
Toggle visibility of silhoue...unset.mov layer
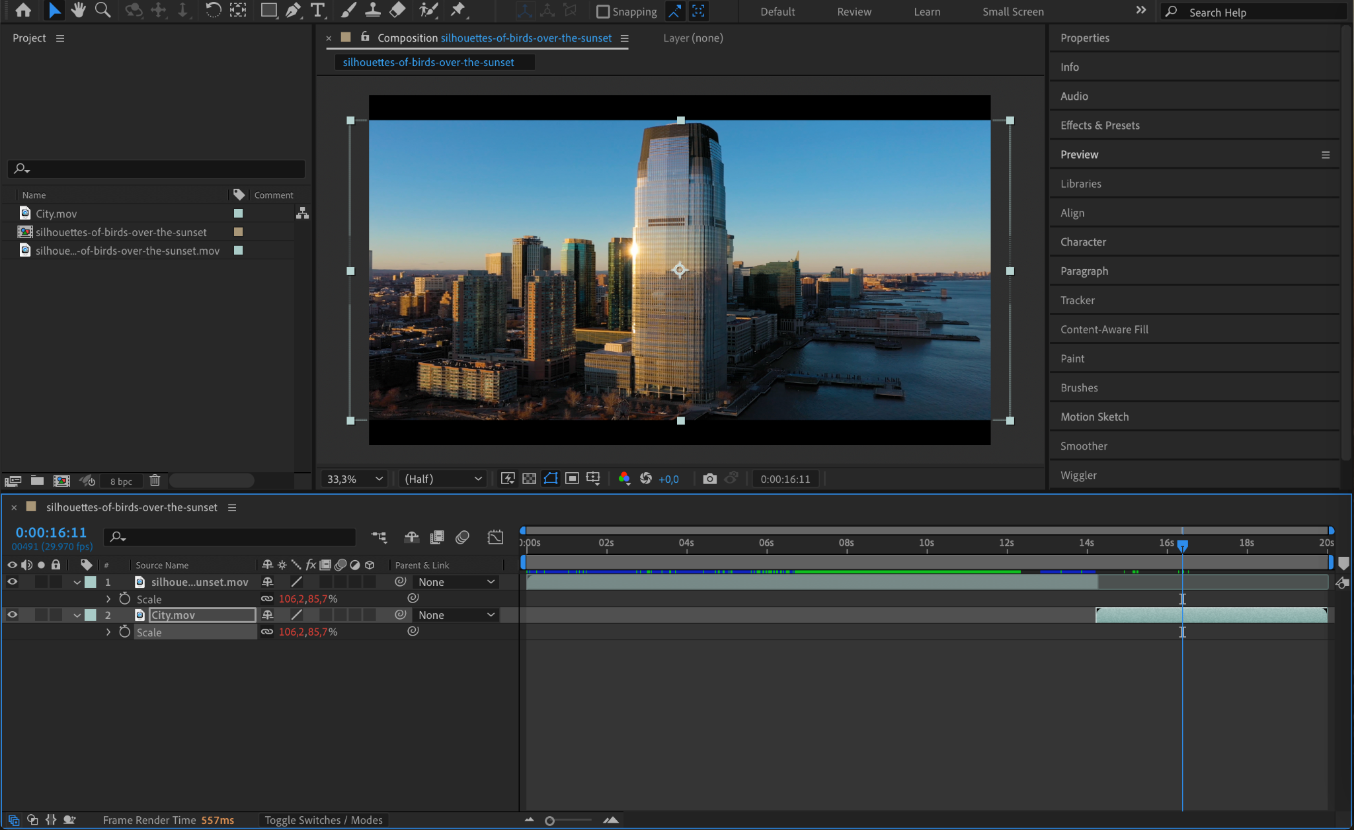point(12,582)
